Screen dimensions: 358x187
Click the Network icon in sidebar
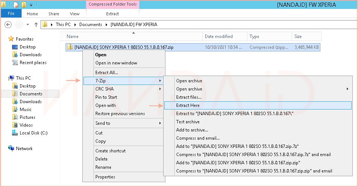coord(11,149)
